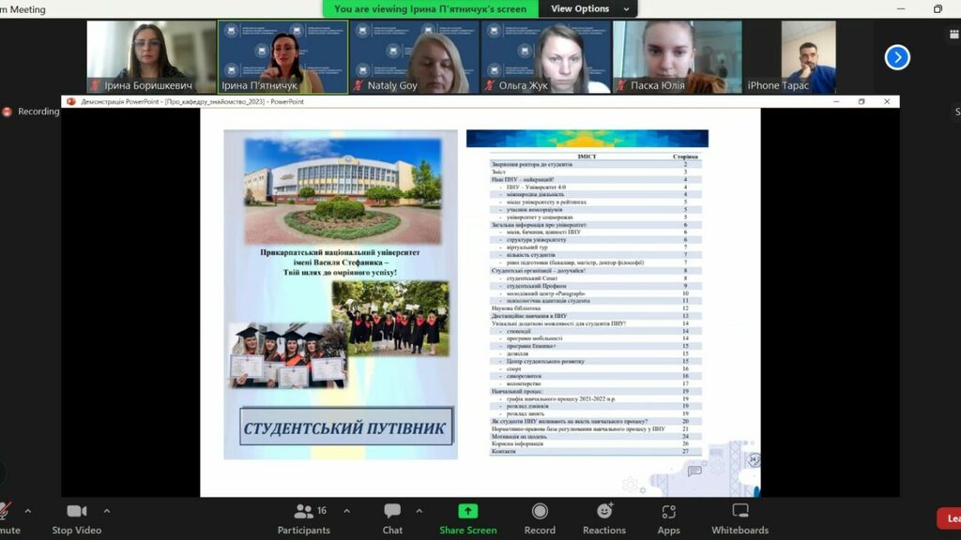Open the View Options menu item
The width and height of the screenshot is (961, 540).
583,7
